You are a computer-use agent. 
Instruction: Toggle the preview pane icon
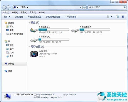[117, 17]
